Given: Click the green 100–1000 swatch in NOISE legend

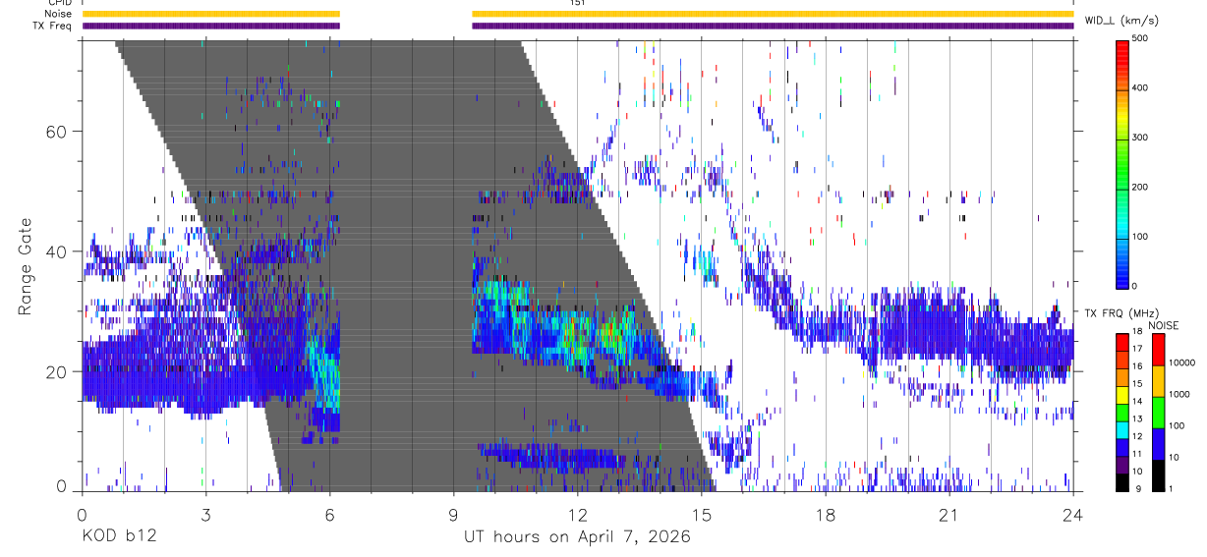Looking at the screenshot, I should (x=1158, y=413).
